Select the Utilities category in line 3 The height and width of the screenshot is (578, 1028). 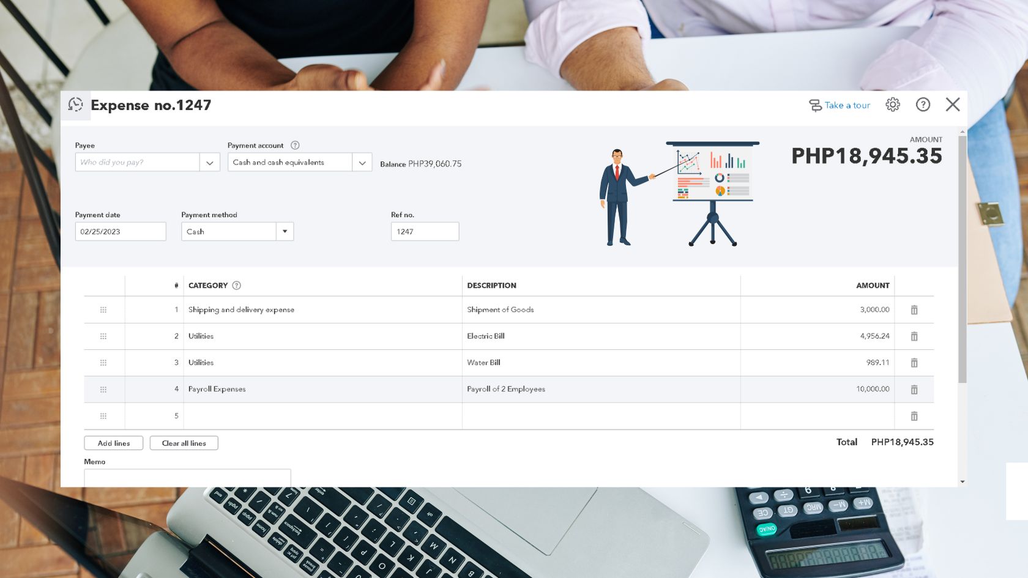coord(323,363)
